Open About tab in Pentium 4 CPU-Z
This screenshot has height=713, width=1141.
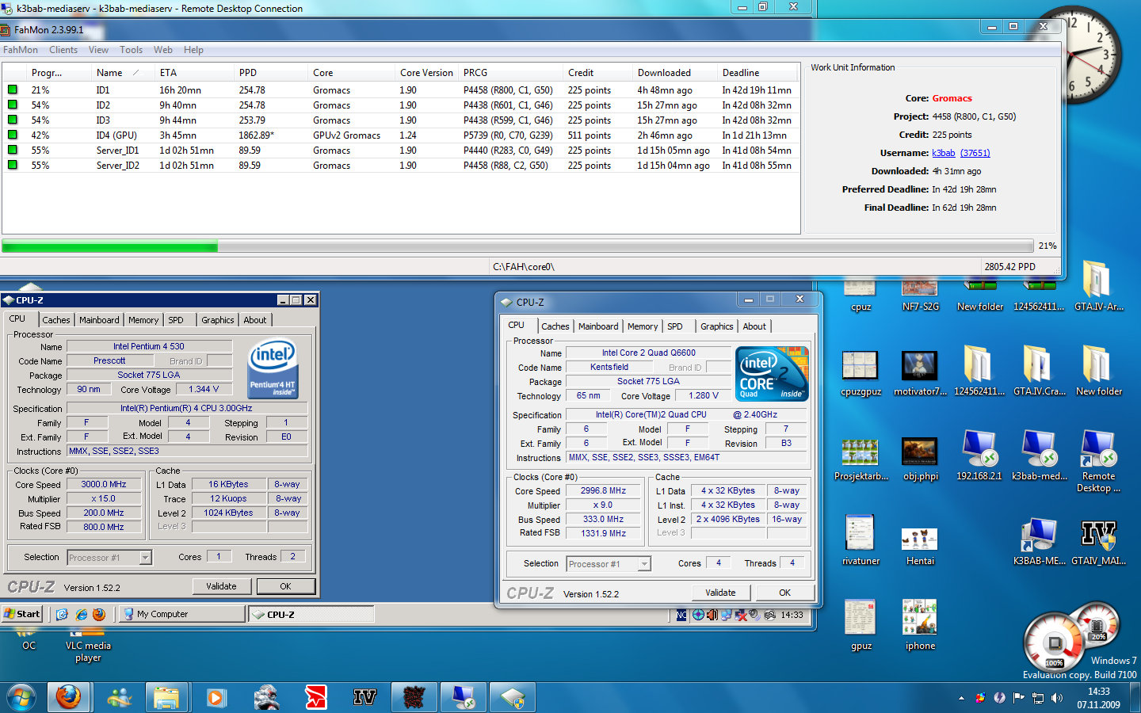point(255,320)
